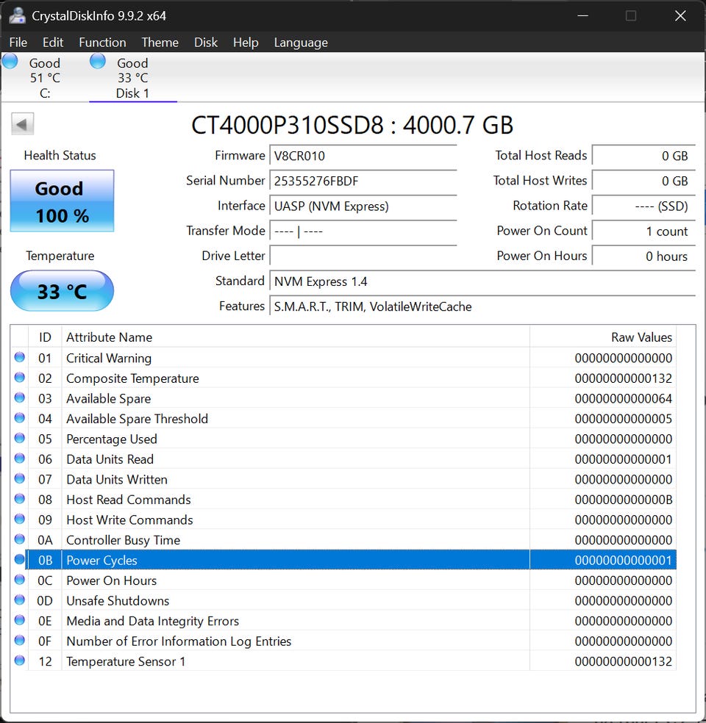This screenshot has width=706, height=723.
Task: Switch to the C: drive tab
Action: [x=45, y=77]
